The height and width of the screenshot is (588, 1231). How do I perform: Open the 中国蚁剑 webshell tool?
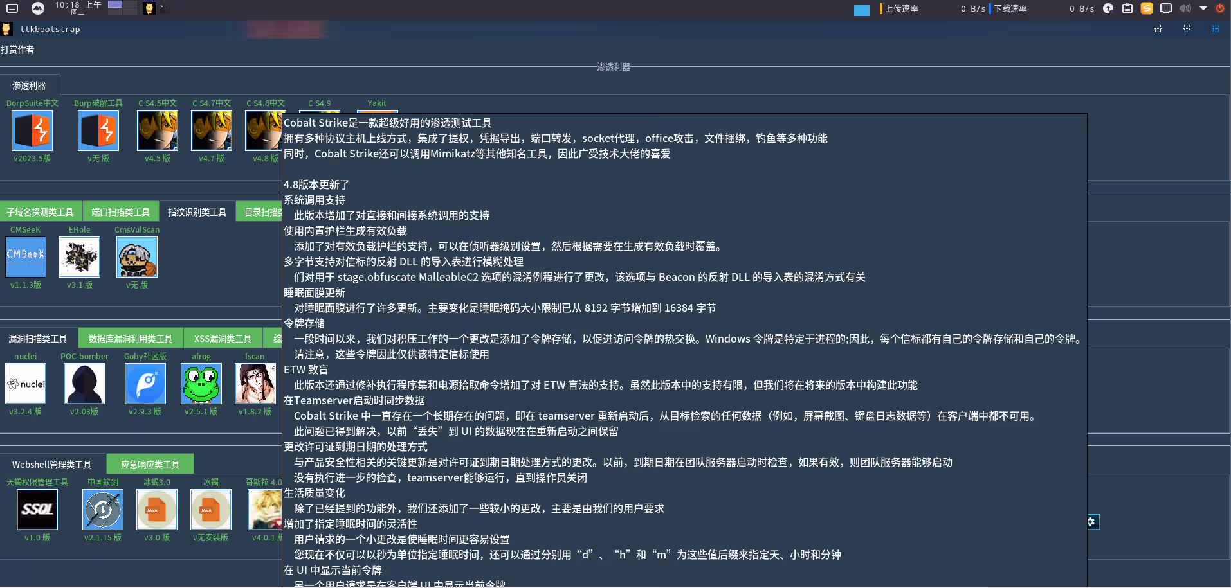pos(103,510)
